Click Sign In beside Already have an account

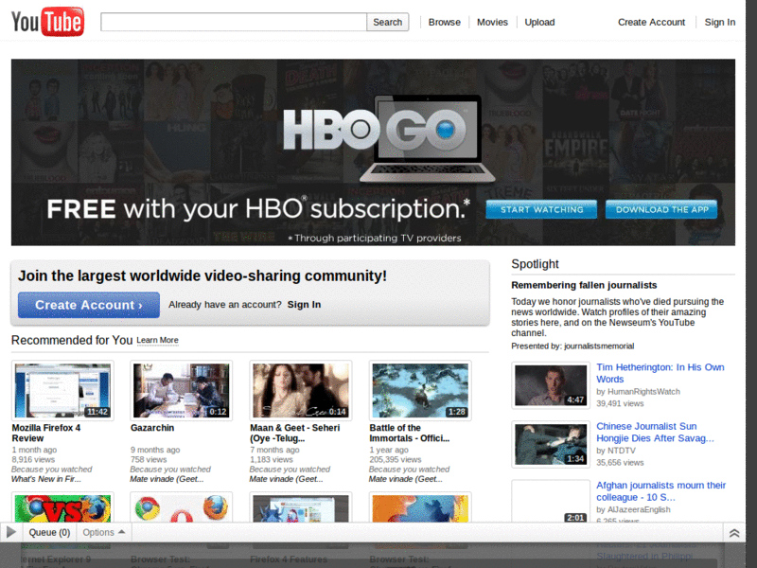[x=304, y=305]
